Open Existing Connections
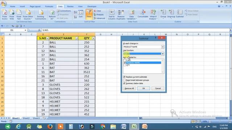The width and height of the screenshot is (232, 130). [41, 14]
